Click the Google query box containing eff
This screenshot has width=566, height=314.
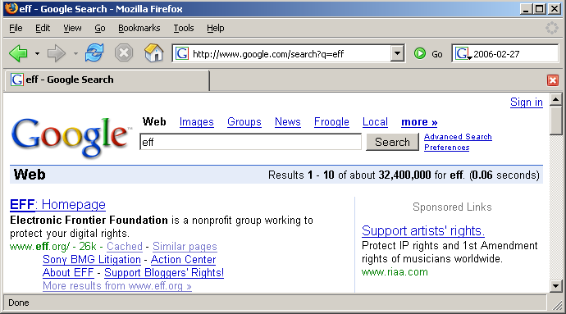click(250, 142)
